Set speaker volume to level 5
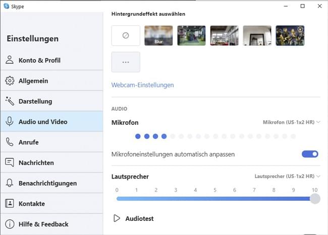 [215, 199]
